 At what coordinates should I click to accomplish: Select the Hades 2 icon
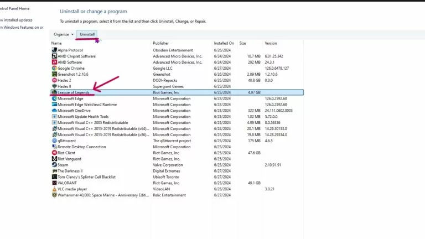(x=54, y=80)
